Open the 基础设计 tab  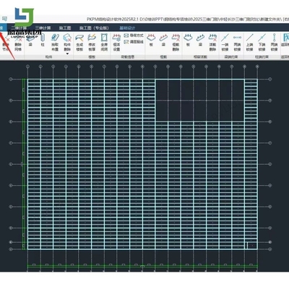tap(127, 28)
